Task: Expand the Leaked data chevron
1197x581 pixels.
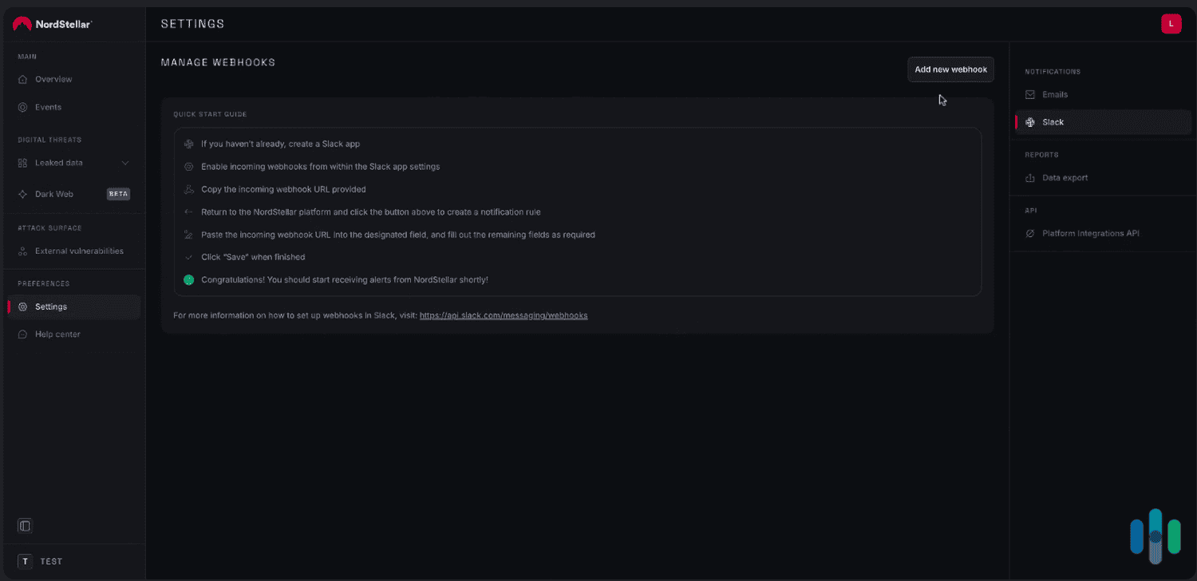Action: pyautogui.click(x=125, y=163)
